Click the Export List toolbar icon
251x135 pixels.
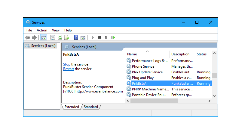point(67,37)
